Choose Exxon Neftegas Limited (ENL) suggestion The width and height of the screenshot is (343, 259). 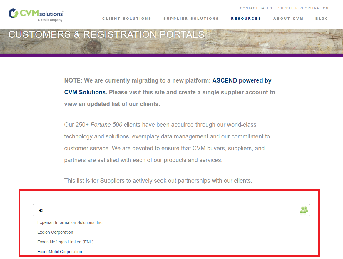65,242
